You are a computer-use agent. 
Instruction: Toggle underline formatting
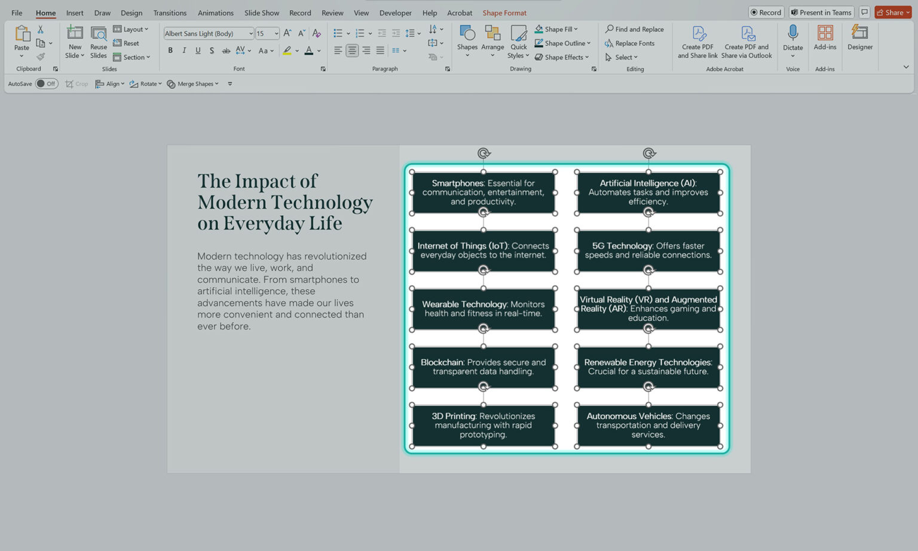pos(198,50)
